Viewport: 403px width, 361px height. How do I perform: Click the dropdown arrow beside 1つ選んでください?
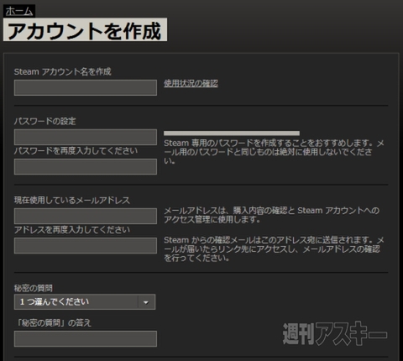click(x=146, y=302)
